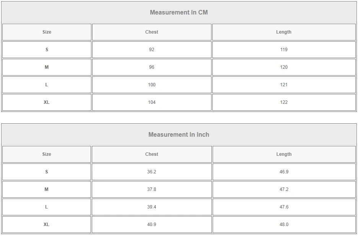
Task: Click size XL in the CM table
Action: pos(47,102)
